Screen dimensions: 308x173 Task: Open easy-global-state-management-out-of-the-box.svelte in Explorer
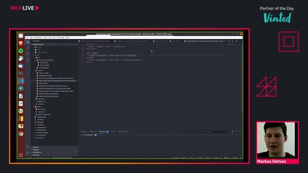(x=57, y=81)
